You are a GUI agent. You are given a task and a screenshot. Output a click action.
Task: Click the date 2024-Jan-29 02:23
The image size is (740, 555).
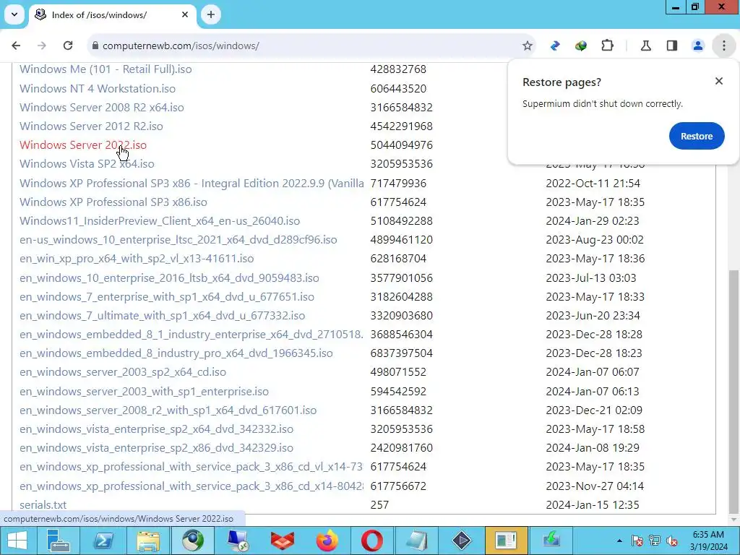point(593,221)
